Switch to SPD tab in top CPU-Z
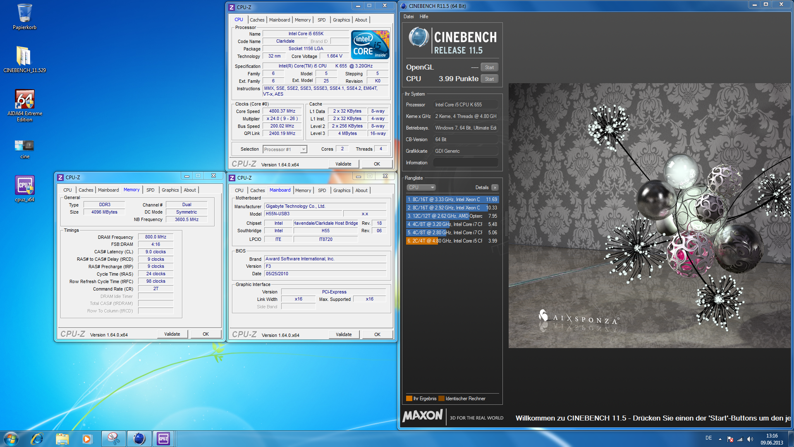 [321, 20]
